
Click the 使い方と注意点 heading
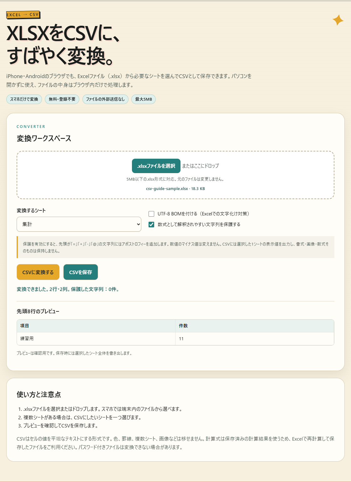click(39, 395)
